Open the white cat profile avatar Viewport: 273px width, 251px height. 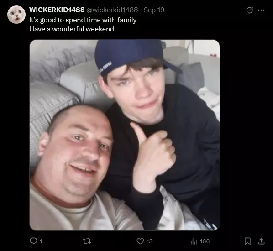16,15
